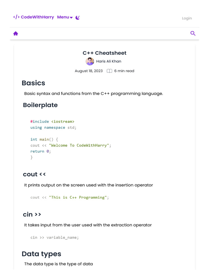Open search with the magnifier icon
Screen dimensions: 209x279
point(193,34)
